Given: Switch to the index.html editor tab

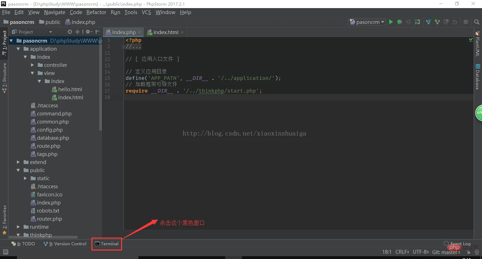Looking at the screenshot, I should pyautogui.click(x=165, y=32).
